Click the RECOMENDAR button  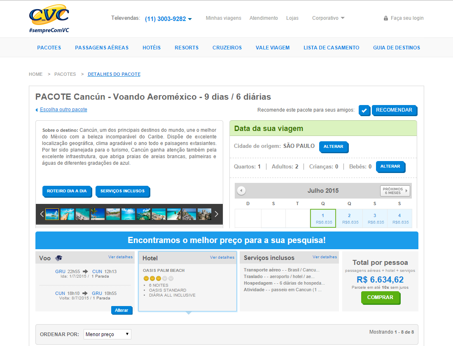coord(395,110)
